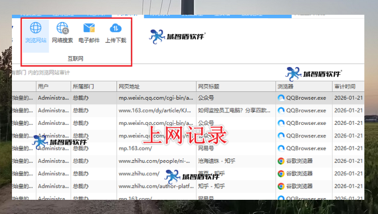The width and height of the screenshot is (378, 214).
Task: Click 网易号 title next to mp.163.com/
Action: (x=206, y=148)
